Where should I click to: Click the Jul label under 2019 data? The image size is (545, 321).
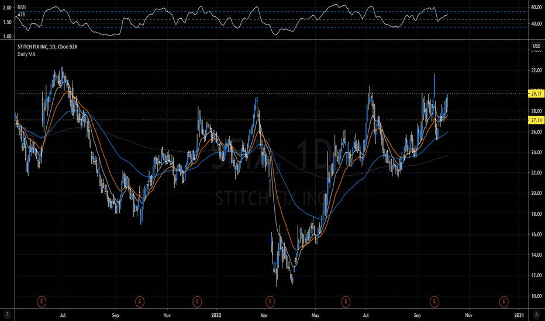pos(63,315)
